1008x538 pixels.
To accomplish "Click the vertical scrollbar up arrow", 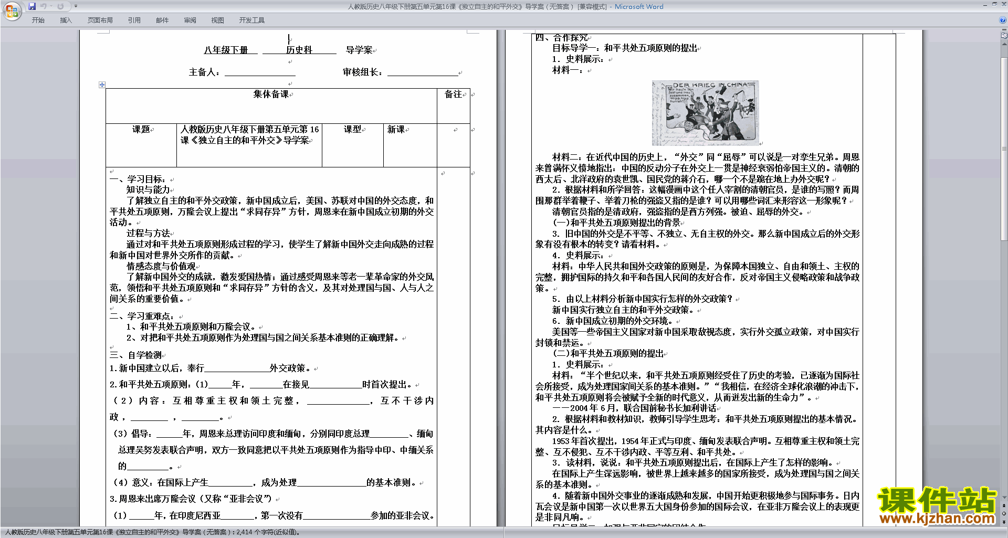I will click(x=1004, y=44).
